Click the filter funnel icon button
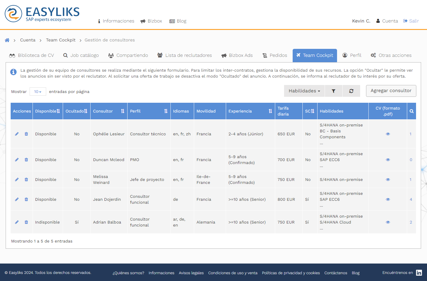427x281 pixels. coord(333,91)
